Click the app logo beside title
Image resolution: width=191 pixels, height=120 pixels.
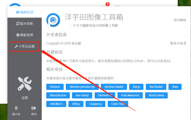coord(53,20)
